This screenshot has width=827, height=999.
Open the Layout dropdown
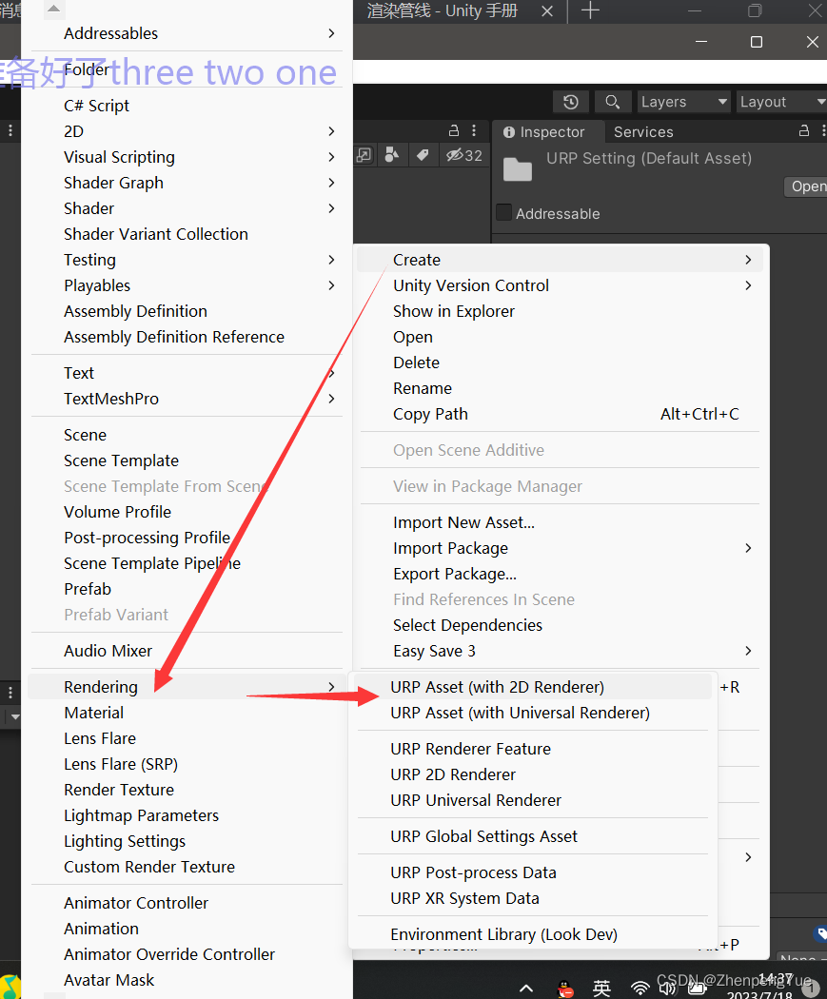tap(781, 102)
